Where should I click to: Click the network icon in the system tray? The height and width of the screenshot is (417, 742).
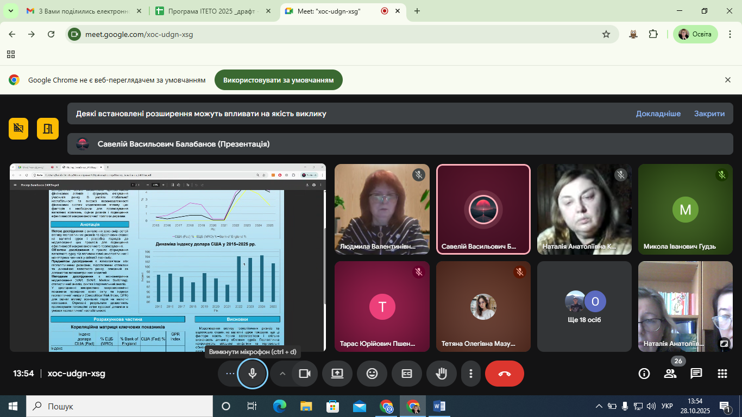click(x=638, y=406)
